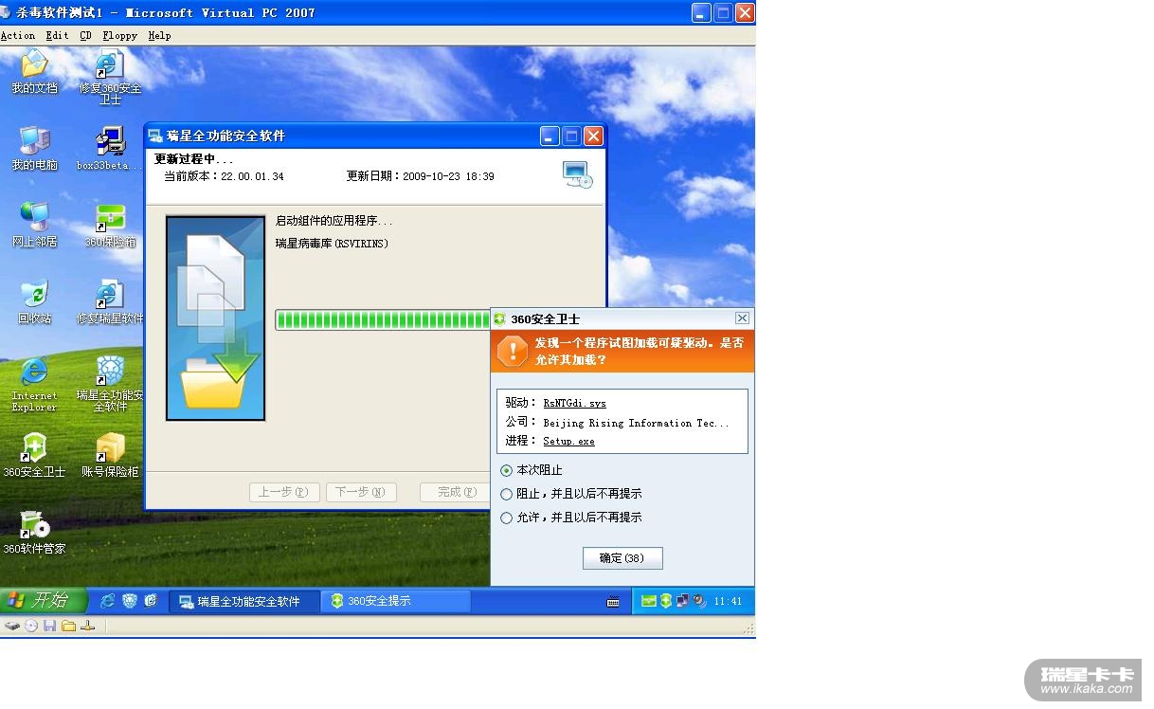Click the 完成(F) button
This screenshot has height=709, width=1154.
tap(455, 492)
